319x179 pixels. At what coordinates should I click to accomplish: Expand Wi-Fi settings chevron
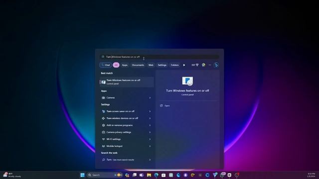(x=150, y=139)
